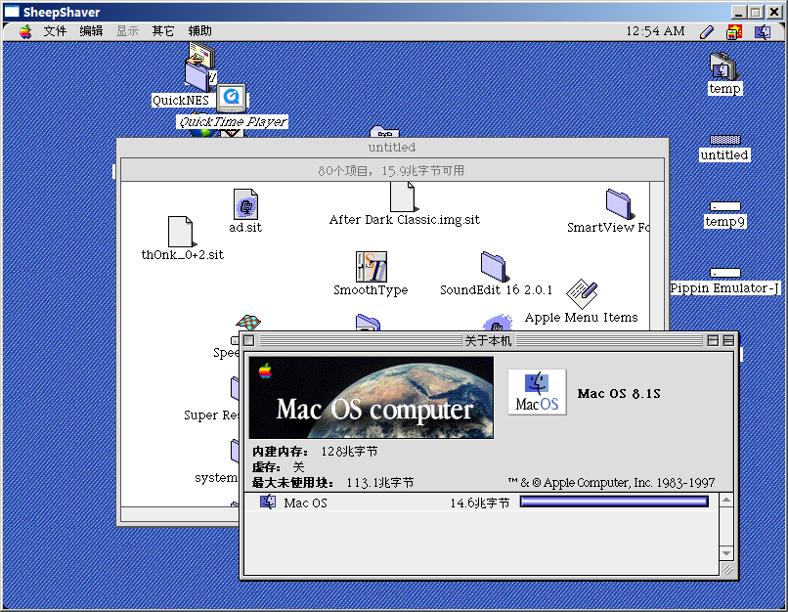
Task: Select the Apple Menu Items alias icon
Action: tap(582, 294)
